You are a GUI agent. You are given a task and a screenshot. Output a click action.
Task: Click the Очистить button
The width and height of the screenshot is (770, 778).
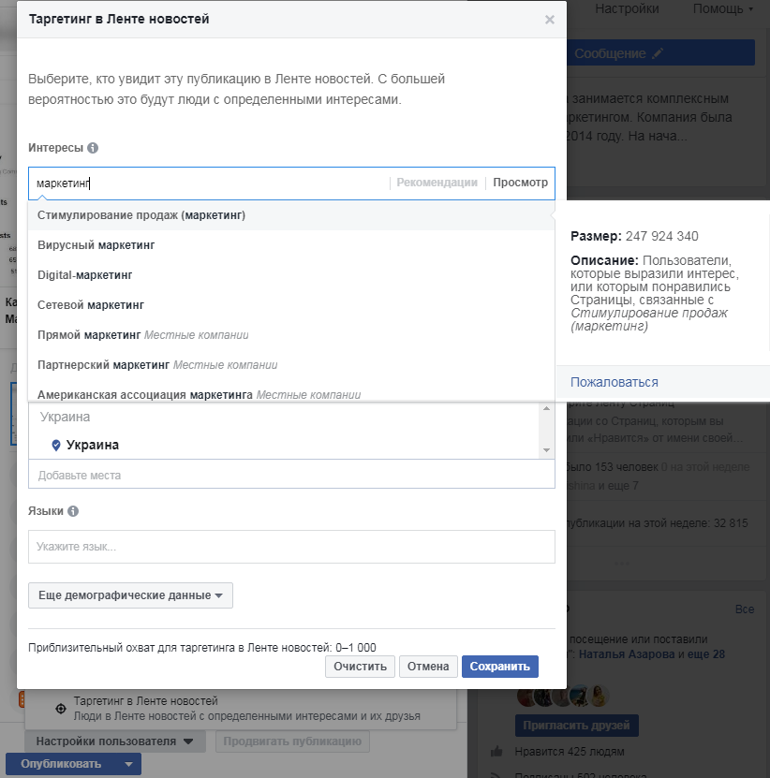click(360, 667)
